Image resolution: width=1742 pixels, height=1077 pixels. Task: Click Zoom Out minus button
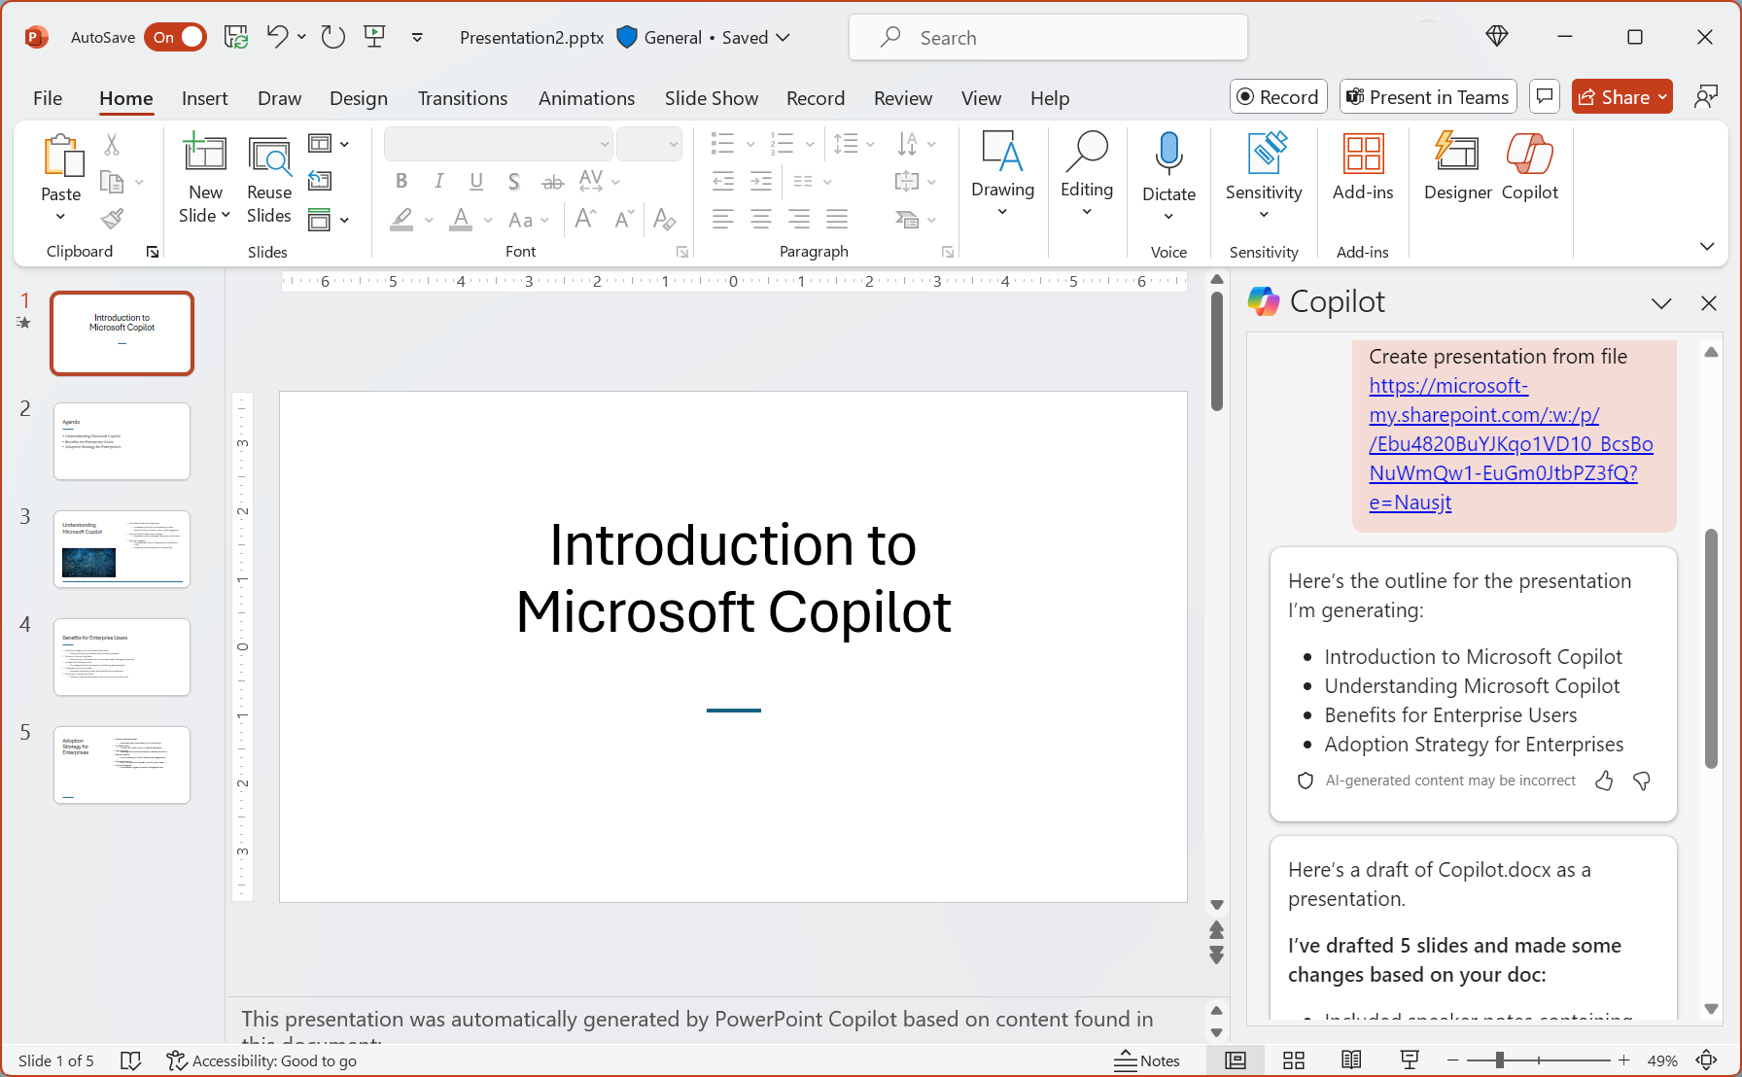[1453, 1060]
